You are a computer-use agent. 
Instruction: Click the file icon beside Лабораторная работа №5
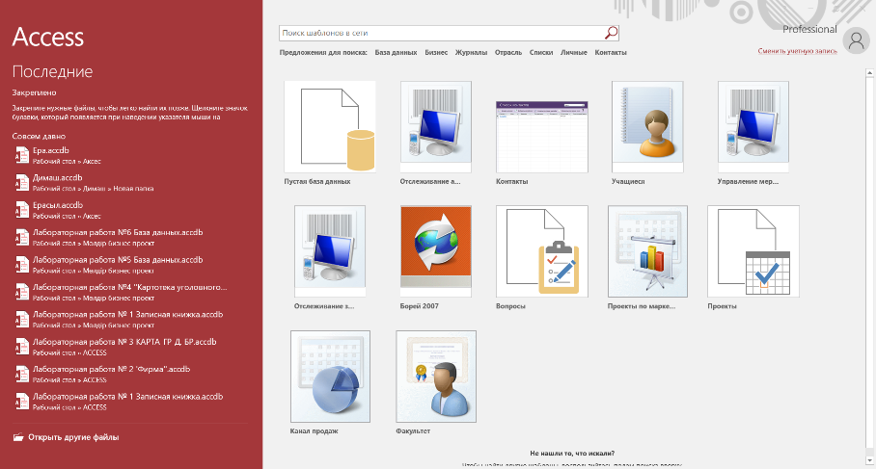(22, 264)
